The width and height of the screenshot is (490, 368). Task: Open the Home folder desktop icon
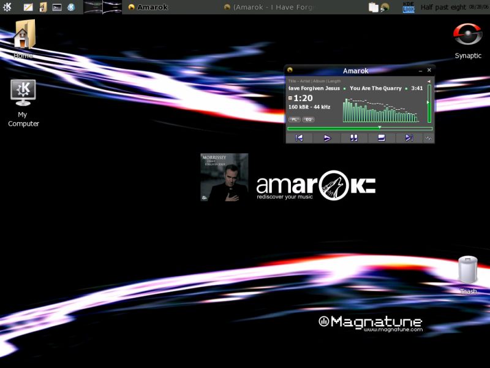tap(24, 39)
